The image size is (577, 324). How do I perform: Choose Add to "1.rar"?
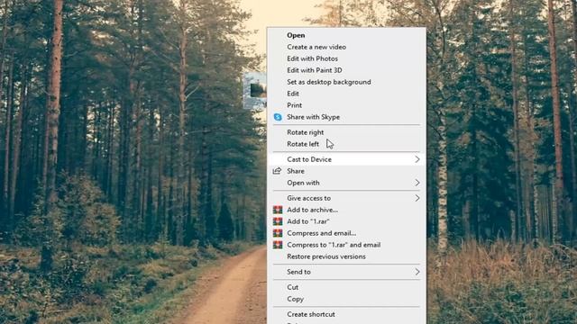346,221
